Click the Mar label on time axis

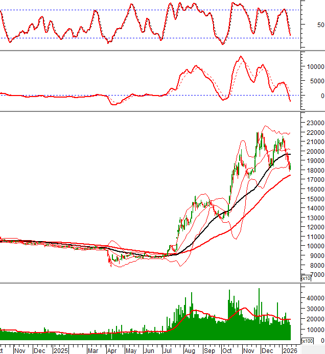tap(94, 350)
